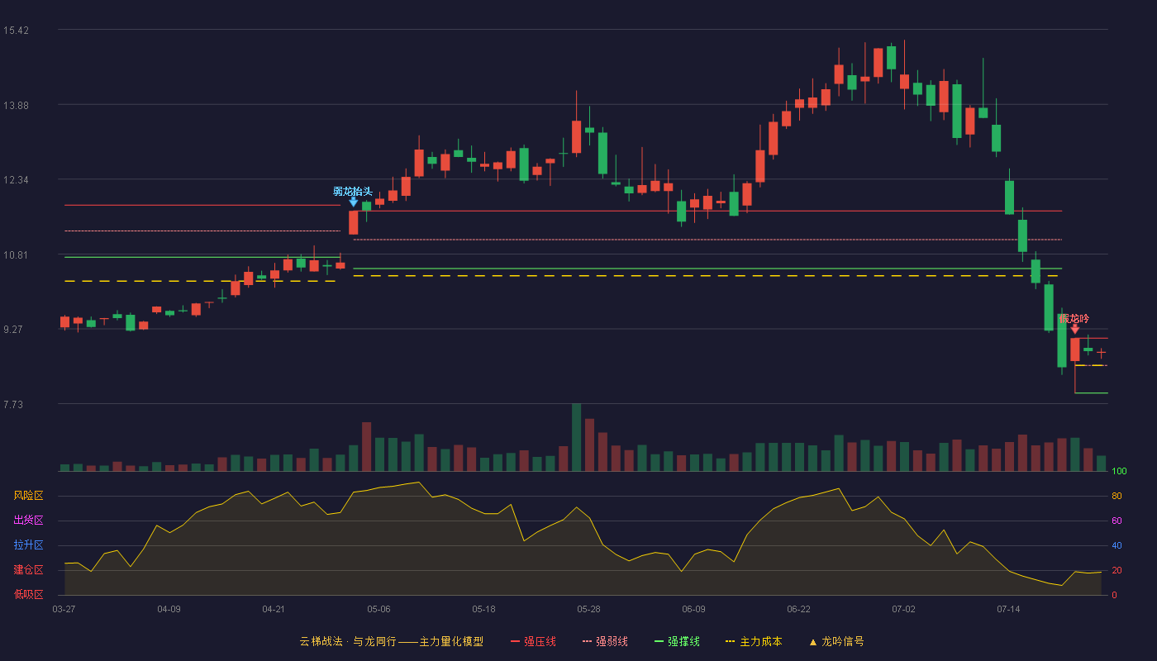This screenshot has width=1157, height=661.
Task: Click the 12.34 price axis label
Action: tap(16, 180)
